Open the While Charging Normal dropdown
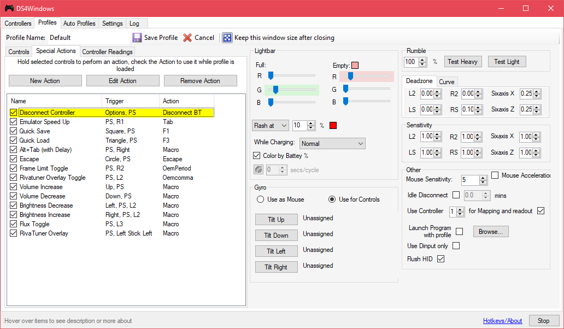 coord(332,144)
